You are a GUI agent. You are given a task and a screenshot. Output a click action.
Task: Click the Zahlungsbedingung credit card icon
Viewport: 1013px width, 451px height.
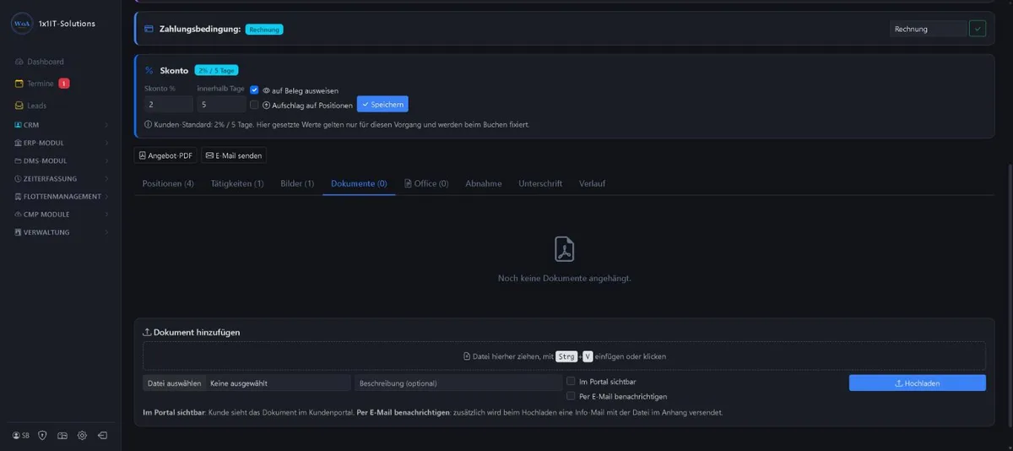click(x=149, y=29)
